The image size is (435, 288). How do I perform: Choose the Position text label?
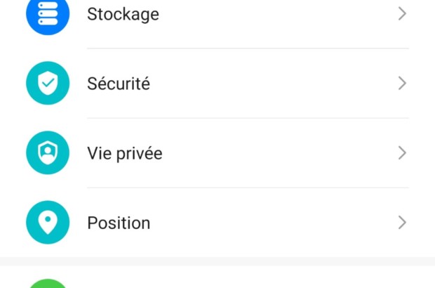119,223
